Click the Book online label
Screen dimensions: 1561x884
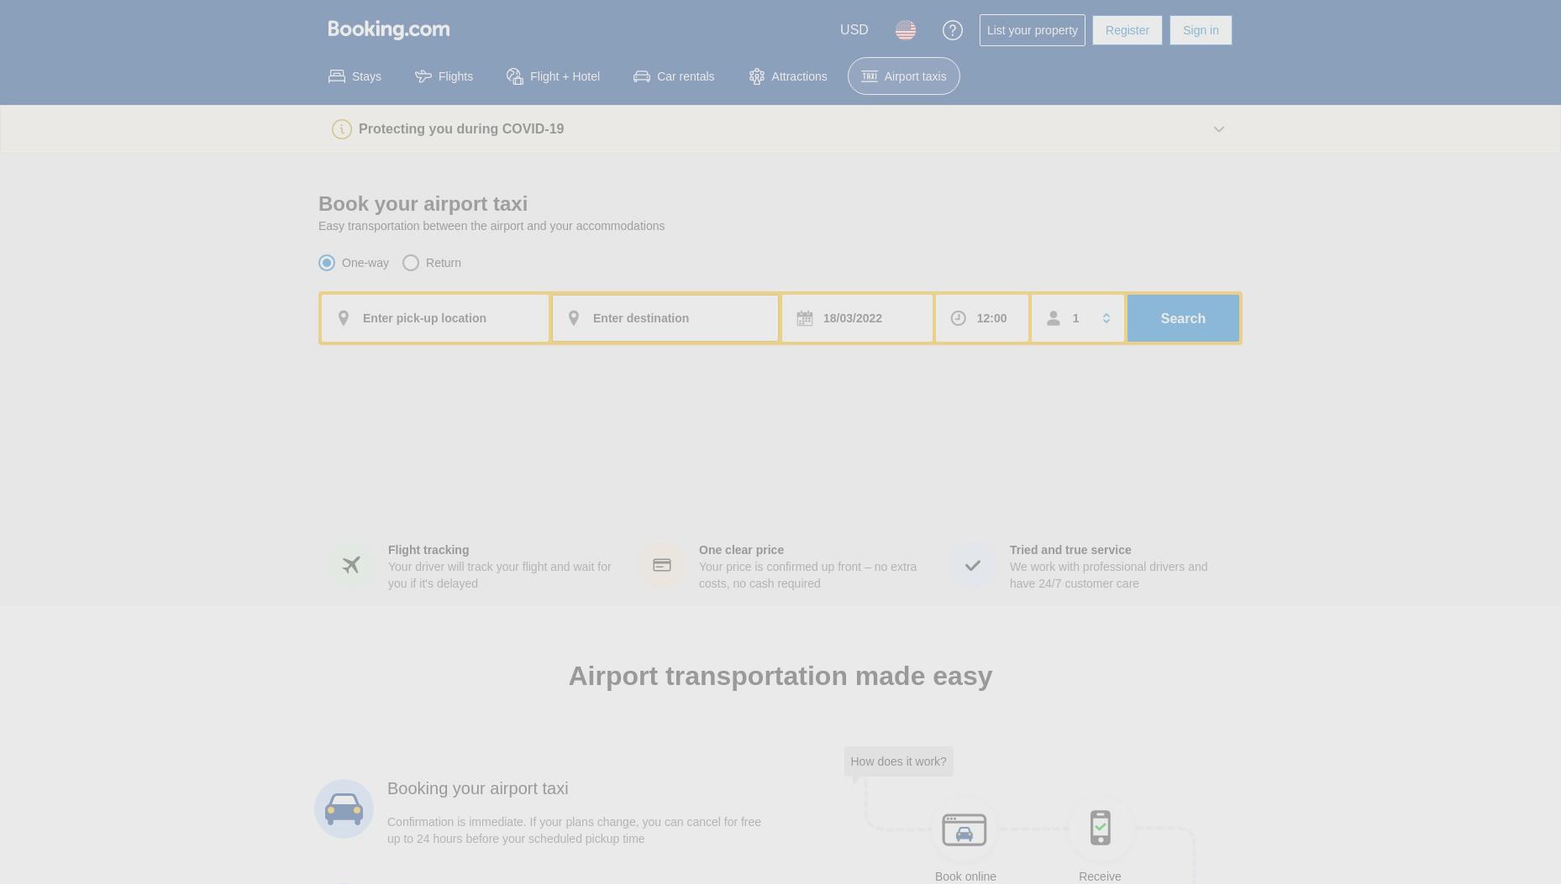point(965,876)
